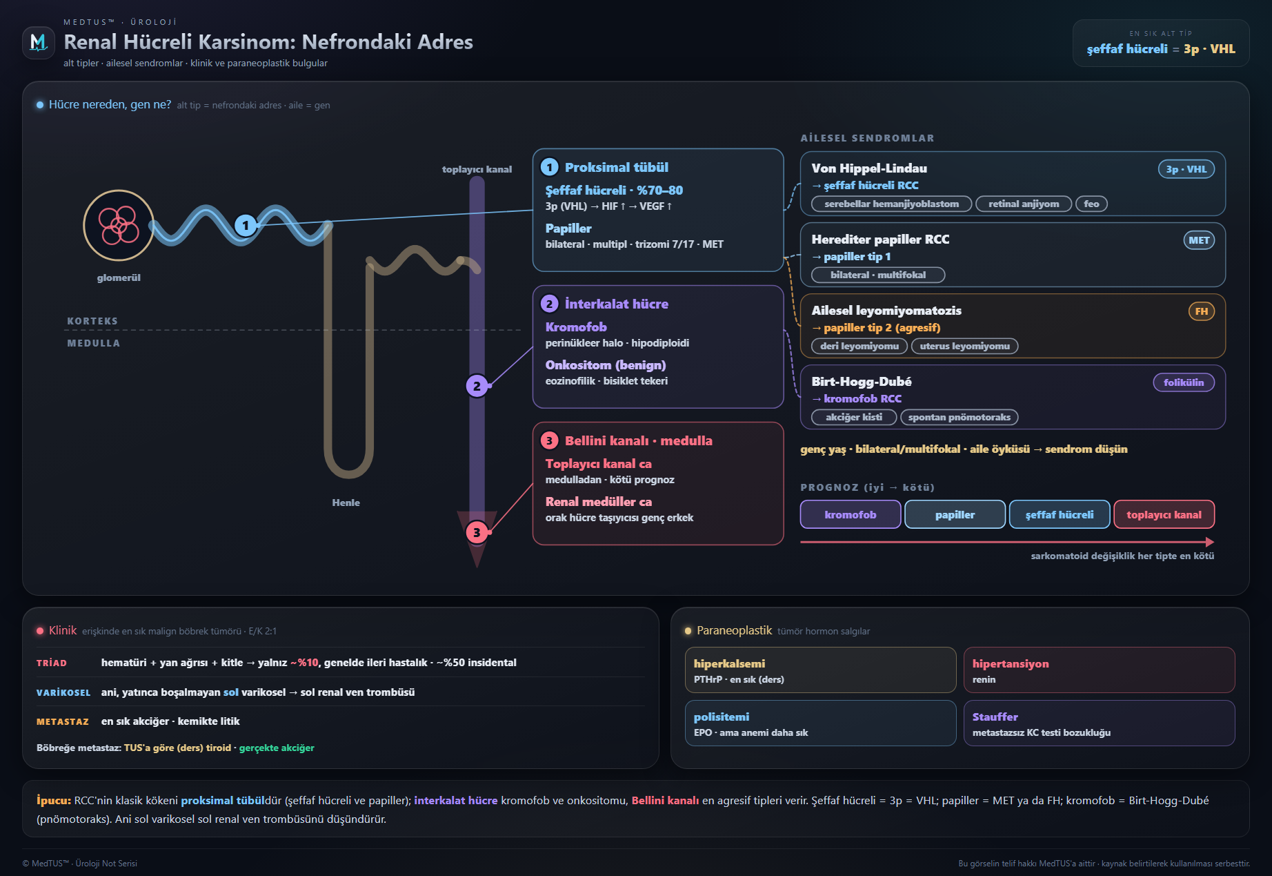Click the number 3 badge beside Bellini kanalı
1272x876 pixels.
pos(550,440)
